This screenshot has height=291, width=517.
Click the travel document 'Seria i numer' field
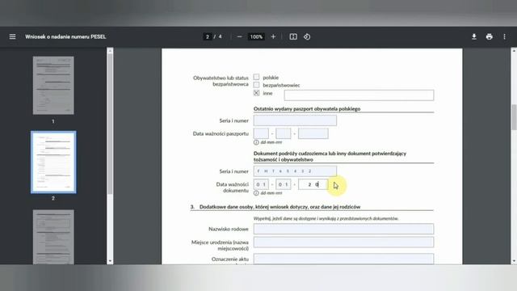pyautogui.click(x=295, y=171)
